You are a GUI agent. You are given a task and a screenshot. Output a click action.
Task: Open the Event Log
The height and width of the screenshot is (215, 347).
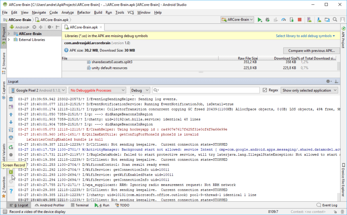tap(327, 205)
